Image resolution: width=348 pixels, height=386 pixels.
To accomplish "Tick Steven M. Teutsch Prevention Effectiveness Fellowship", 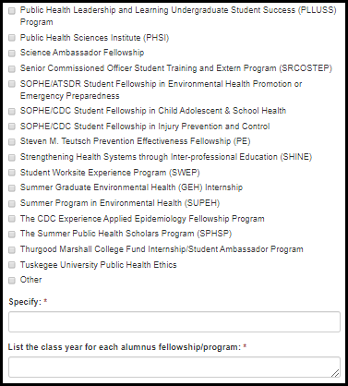I will (x=12, y=142).
